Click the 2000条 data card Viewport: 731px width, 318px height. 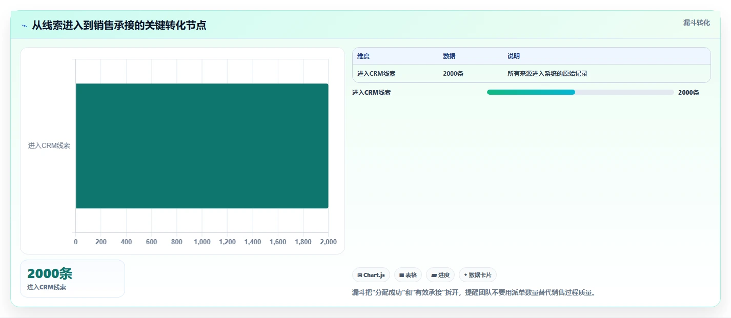[x=72, y=279]
